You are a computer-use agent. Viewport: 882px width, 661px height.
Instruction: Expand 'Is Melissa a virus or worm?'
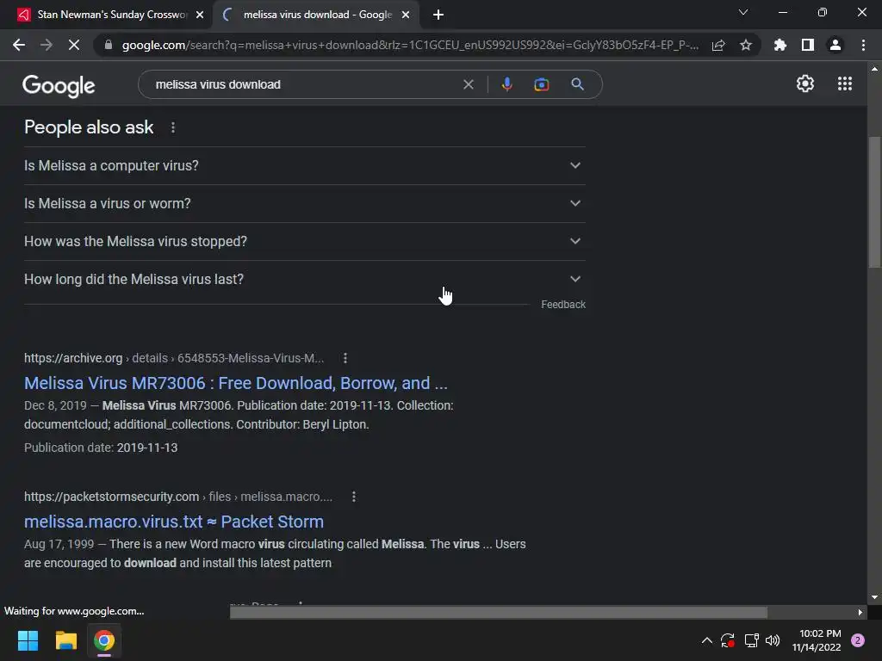(304, 203)
